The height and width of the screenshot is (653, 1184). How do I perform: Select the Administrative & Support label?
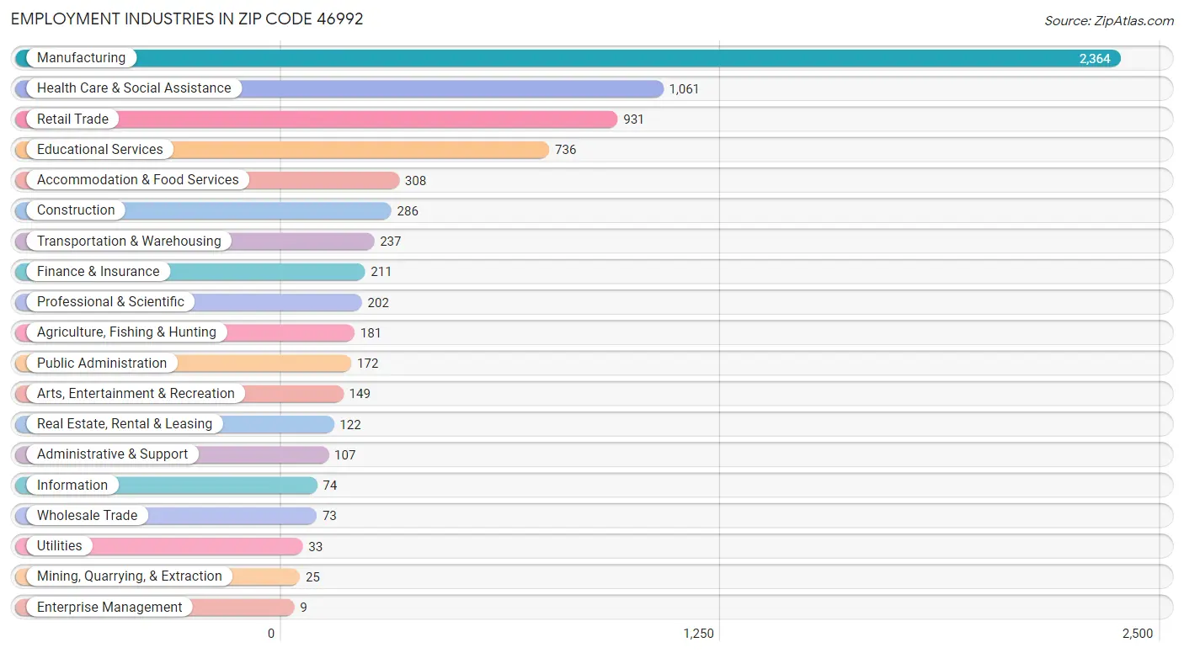113,454
